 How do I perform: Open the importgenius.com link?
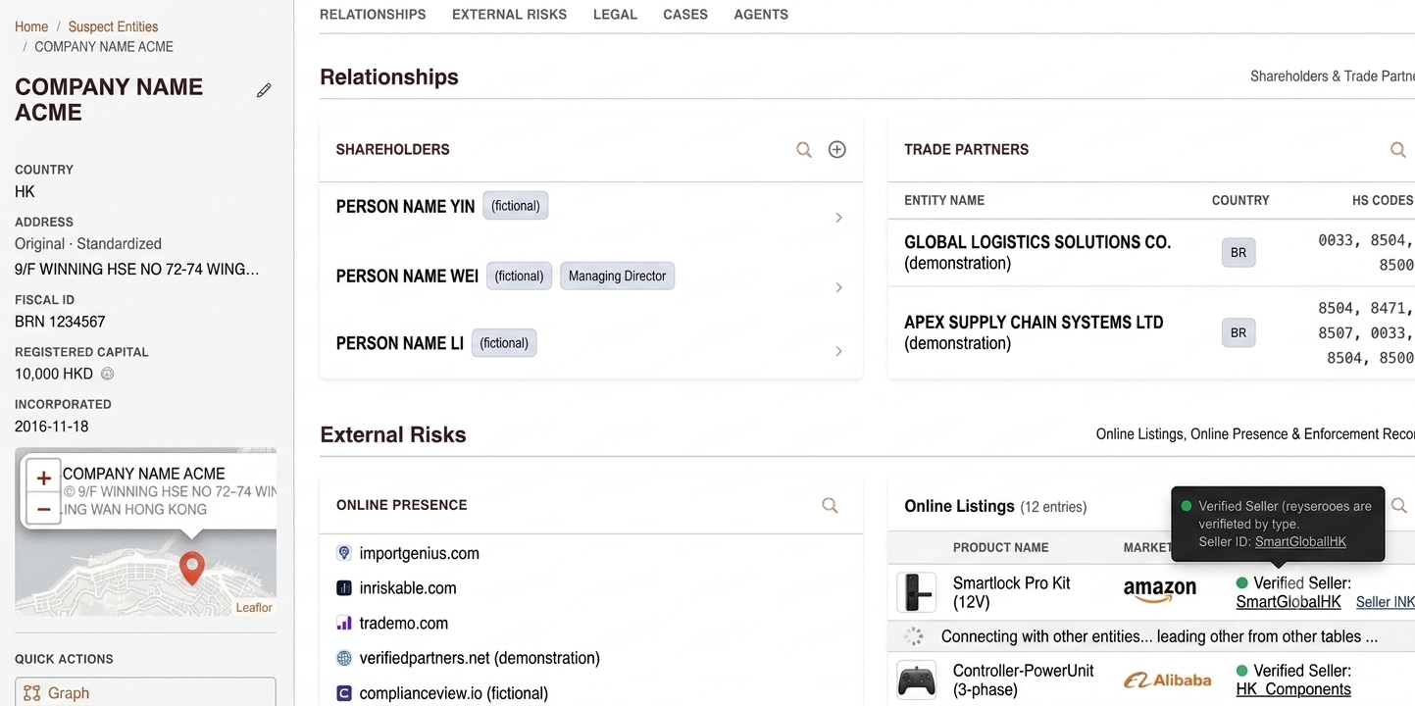[419, 553]
